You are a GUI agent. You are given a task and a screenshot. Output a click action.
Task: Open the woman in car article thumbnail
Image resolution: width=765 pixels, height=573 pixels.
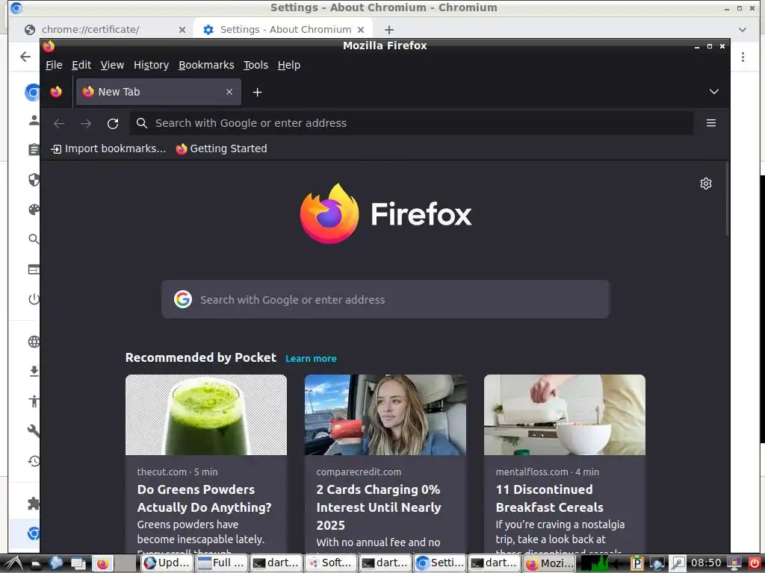[x=385, y=415]
